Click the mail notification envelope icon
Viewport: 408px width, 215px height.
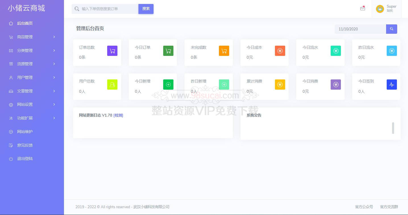point(363,9)
